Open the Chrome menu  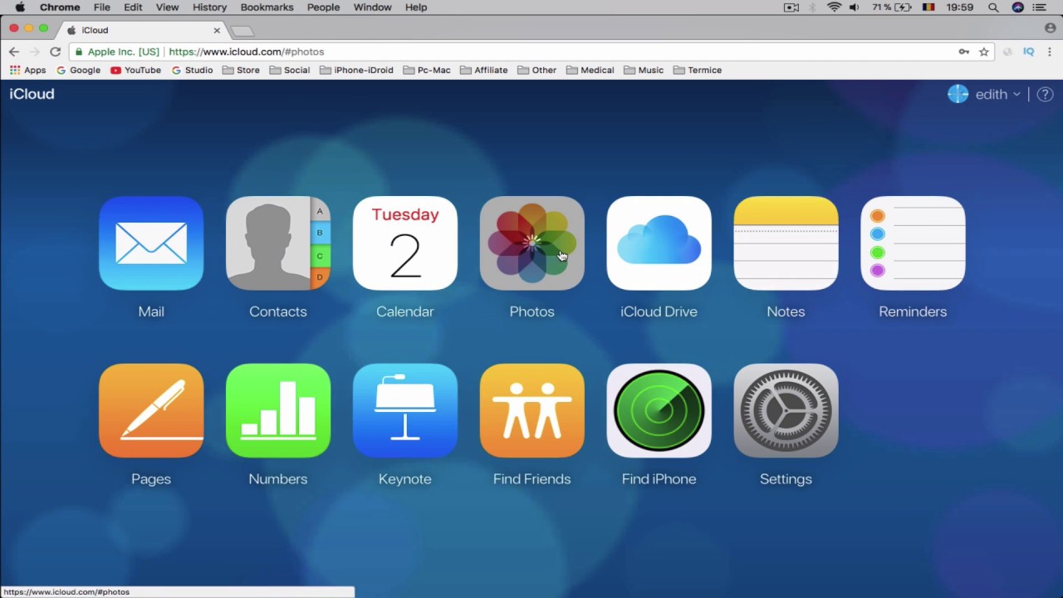point(60,7)
